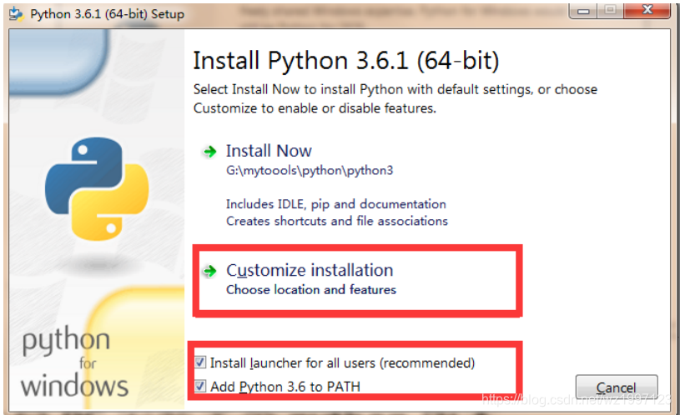Click the green arrow beside Install Now
680x415 pixels.
click(210, 152)
